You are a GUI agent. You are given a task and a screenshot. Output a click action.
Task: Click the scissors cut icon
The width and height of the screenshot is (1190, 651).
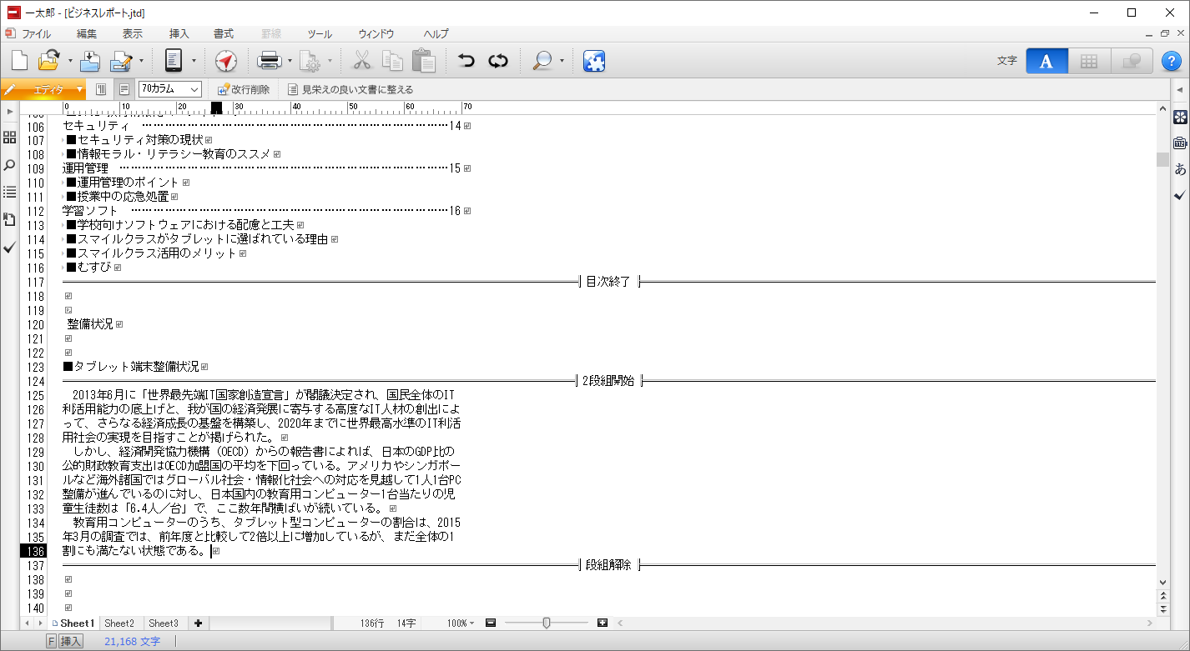coord(361,61)
